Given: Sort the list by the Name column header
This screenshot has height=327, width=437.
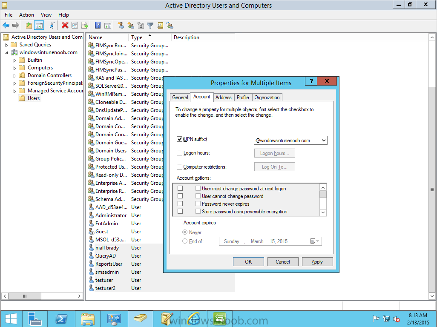Looking at the screenshot, I should point(107,37).
